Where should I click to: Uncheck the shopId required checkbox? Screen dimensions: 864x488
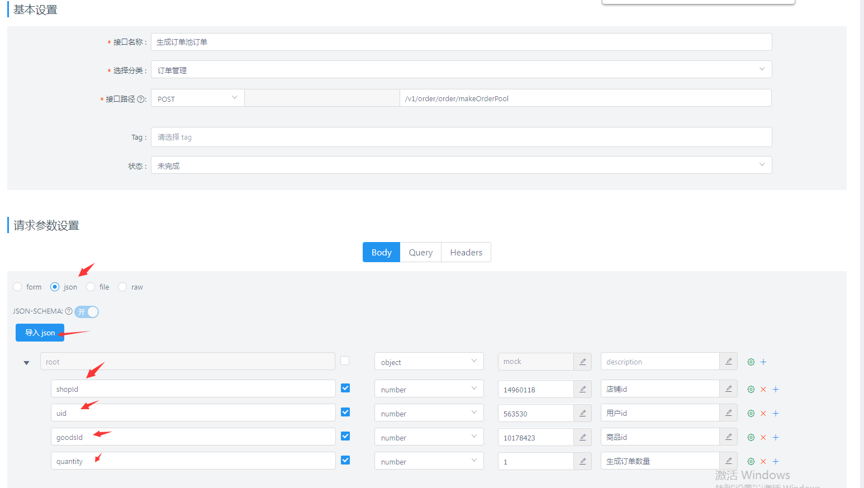pos(345,388)
